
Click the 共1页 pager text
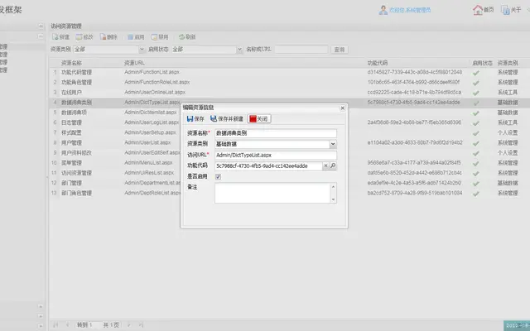tap(111, 325)
